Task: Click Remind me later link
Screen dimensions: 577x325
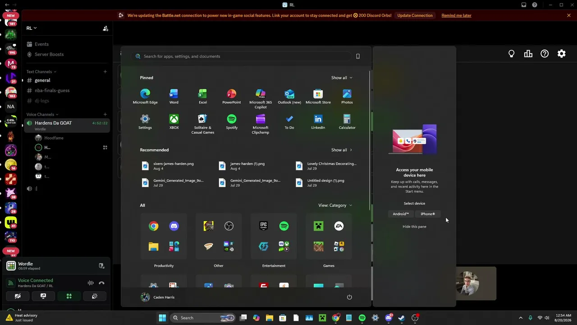Action: coord(456,15)
